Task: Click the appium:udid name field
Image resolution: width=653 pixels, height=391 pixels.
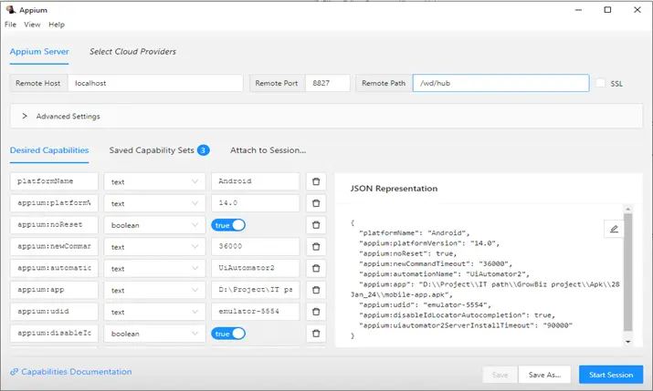Action: [x=54, y=312]
